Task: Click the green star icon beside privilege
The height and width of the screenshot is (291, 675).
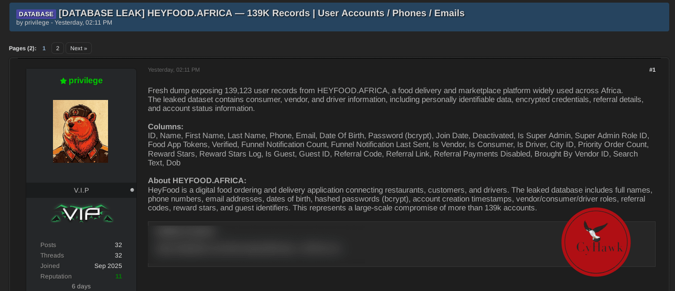Action: 63,81
